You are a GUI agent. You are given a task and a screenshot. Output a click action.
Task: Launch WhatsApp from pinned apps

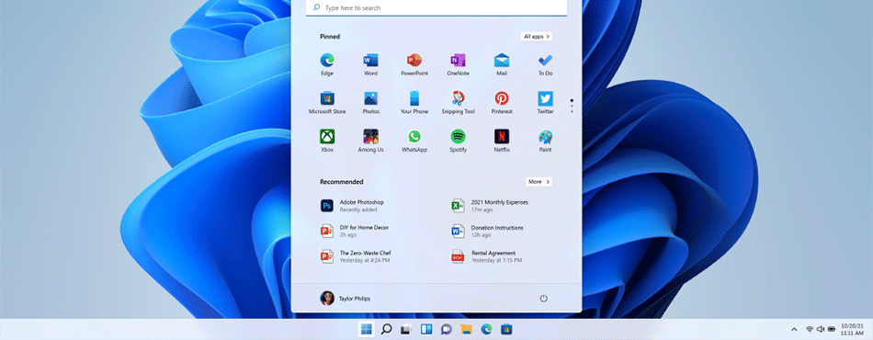(x=414, y=141)
